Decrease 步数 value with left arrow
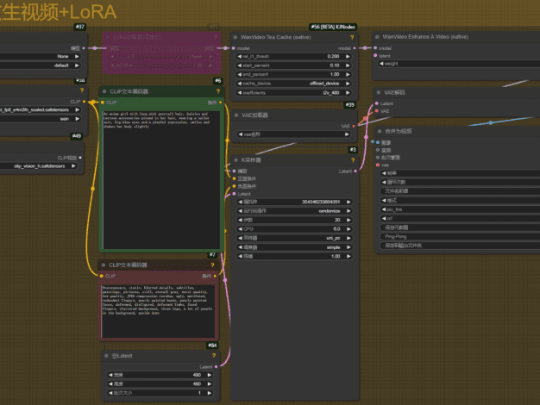Viewport: 540px width, 405px height. point(241,220)
